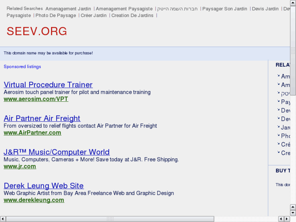Click the Bay Area Freelance Web description
This screenshot has height=222, width=296.
(89, 193)
